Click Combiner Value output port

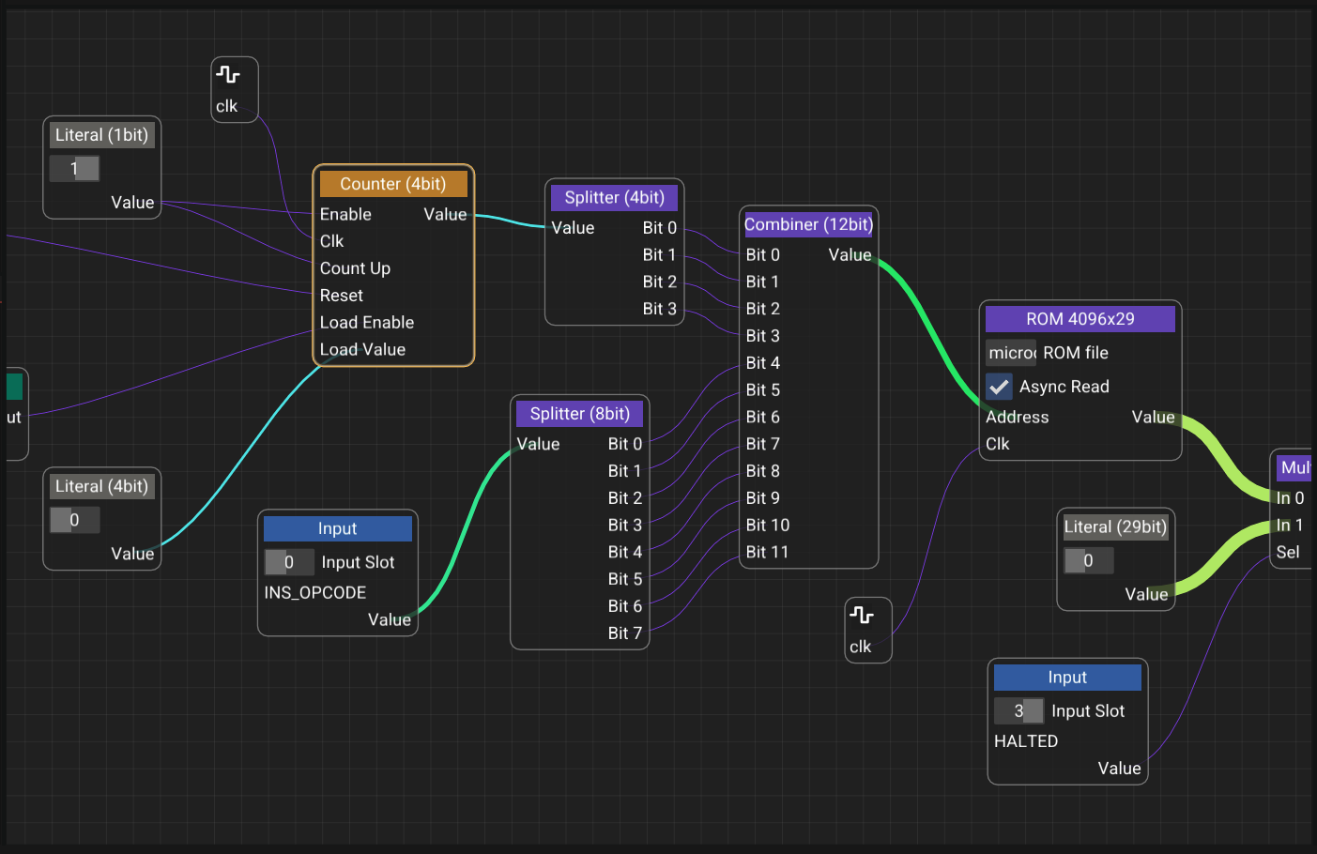click(x=850, y=255)
